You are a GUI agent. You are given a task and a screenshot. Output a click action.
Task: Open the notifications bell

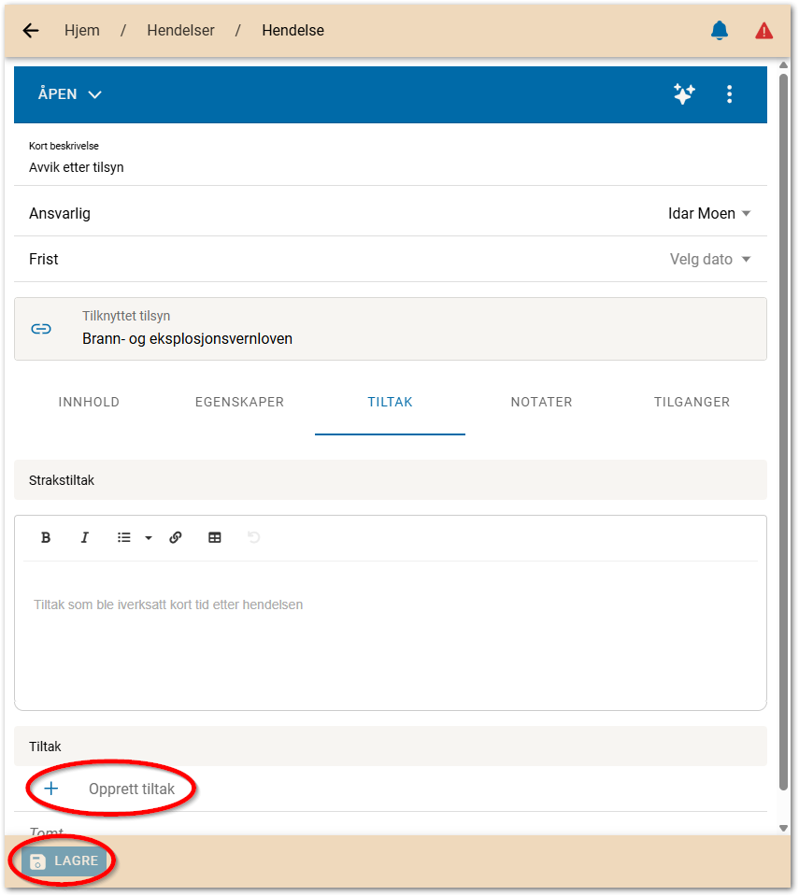719,31
